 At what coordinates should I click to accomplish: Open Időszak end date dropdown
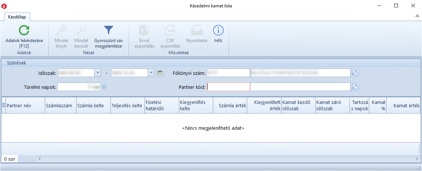[x=151, y=73]
